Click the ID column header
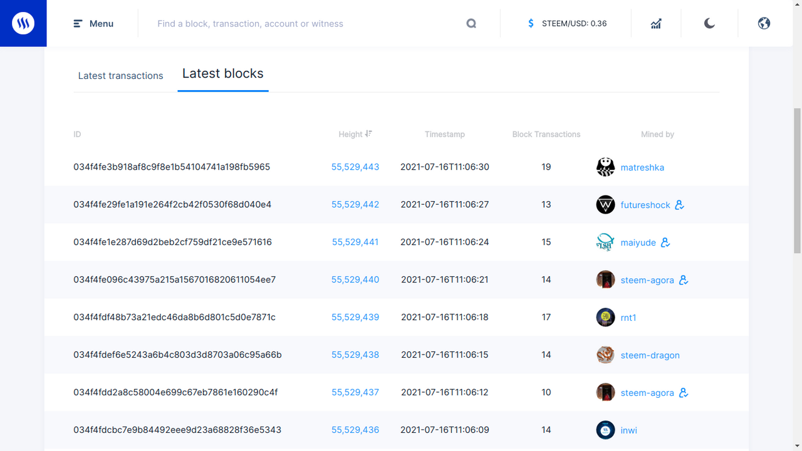 tap(77, 134)
